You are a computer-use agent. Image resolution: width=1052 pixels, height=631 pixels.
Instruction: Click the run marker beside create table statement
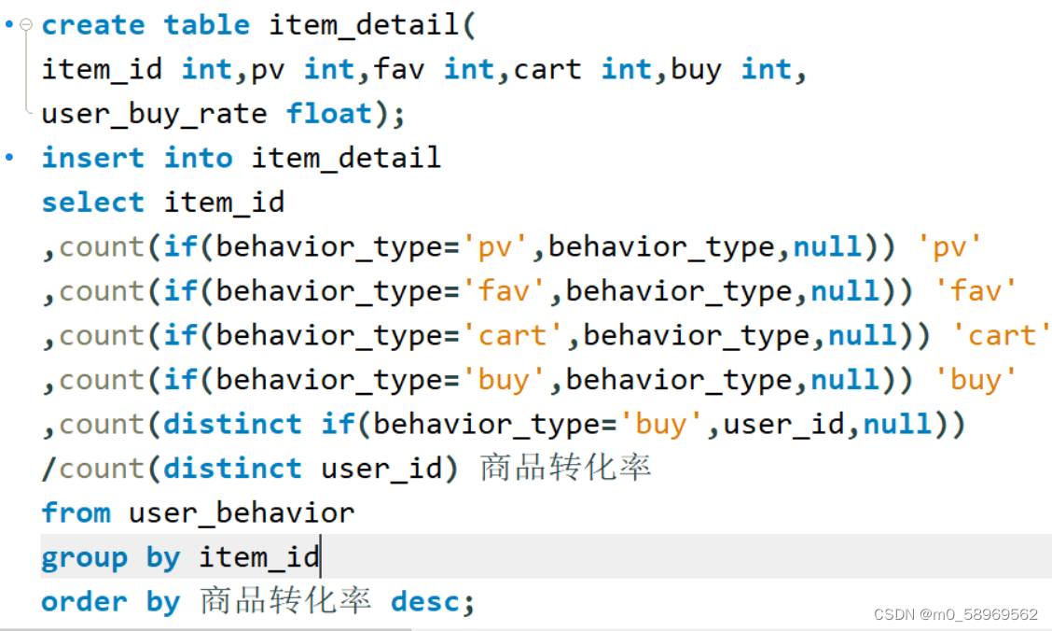click(x=7, y=25)
